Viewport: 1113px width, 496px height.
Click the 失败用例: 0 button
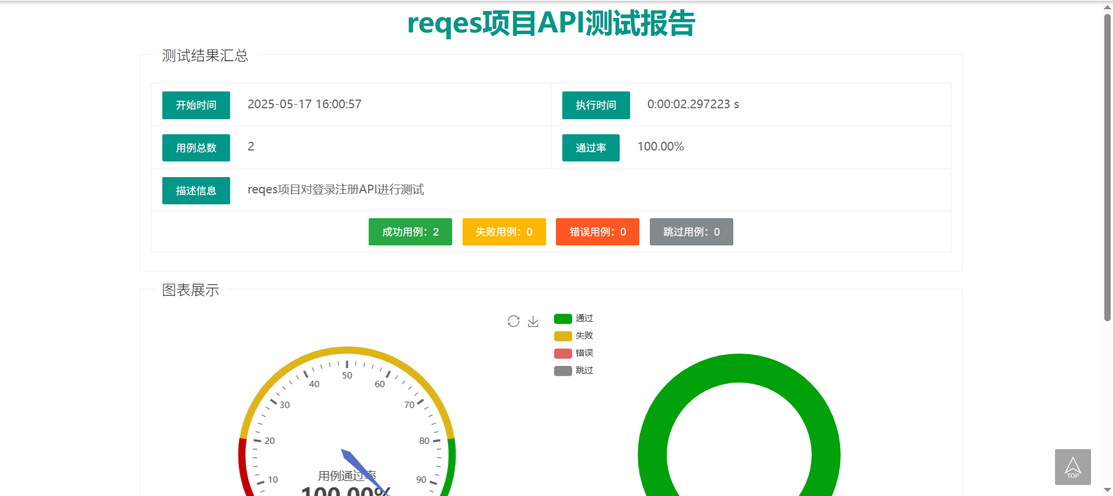coord(504,232)
